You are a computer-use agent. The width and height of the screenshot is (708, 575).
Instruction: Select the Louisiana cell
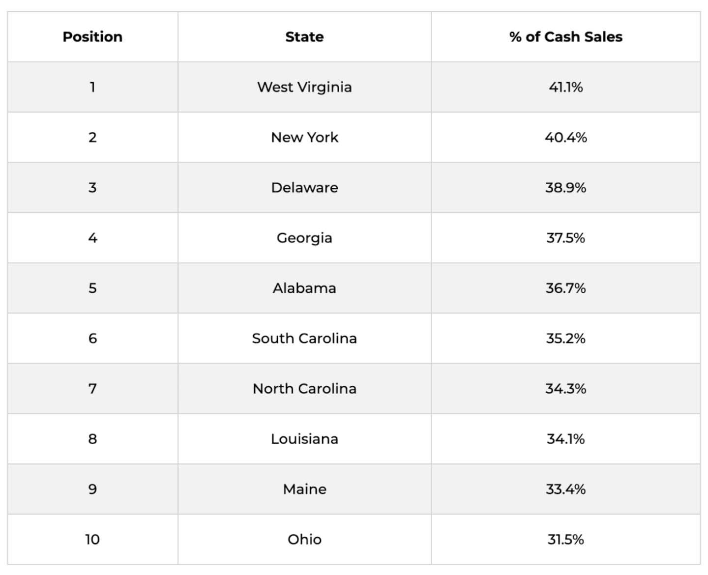[304, 439]
